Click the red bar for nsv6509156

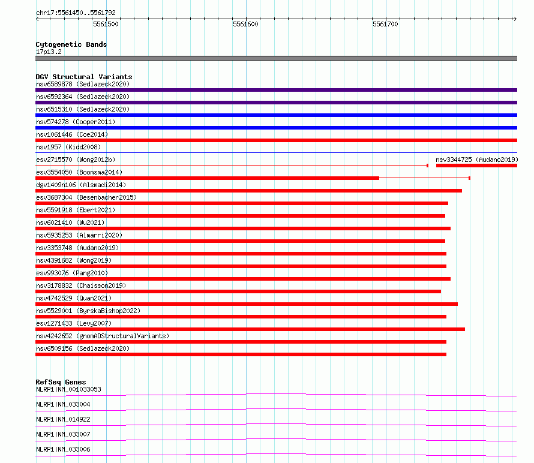[241, 354]
